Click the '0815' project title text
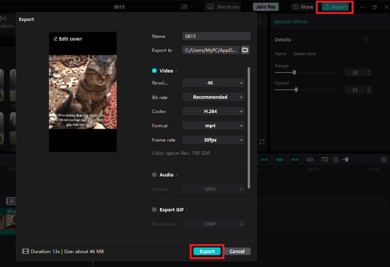The width and height of the screenshot is (390, 267). [x=119, y=7]
